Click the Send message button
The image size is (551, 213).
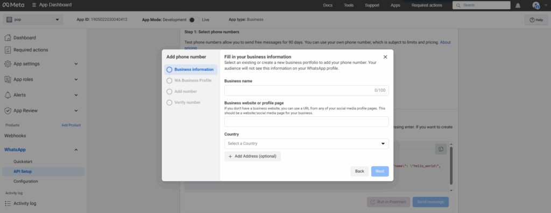(x=430, y=202)
